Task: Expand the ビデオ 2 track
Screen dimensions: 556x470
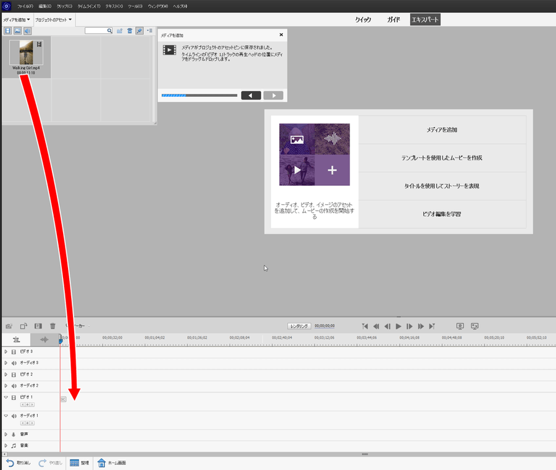Action: [6, 374]
